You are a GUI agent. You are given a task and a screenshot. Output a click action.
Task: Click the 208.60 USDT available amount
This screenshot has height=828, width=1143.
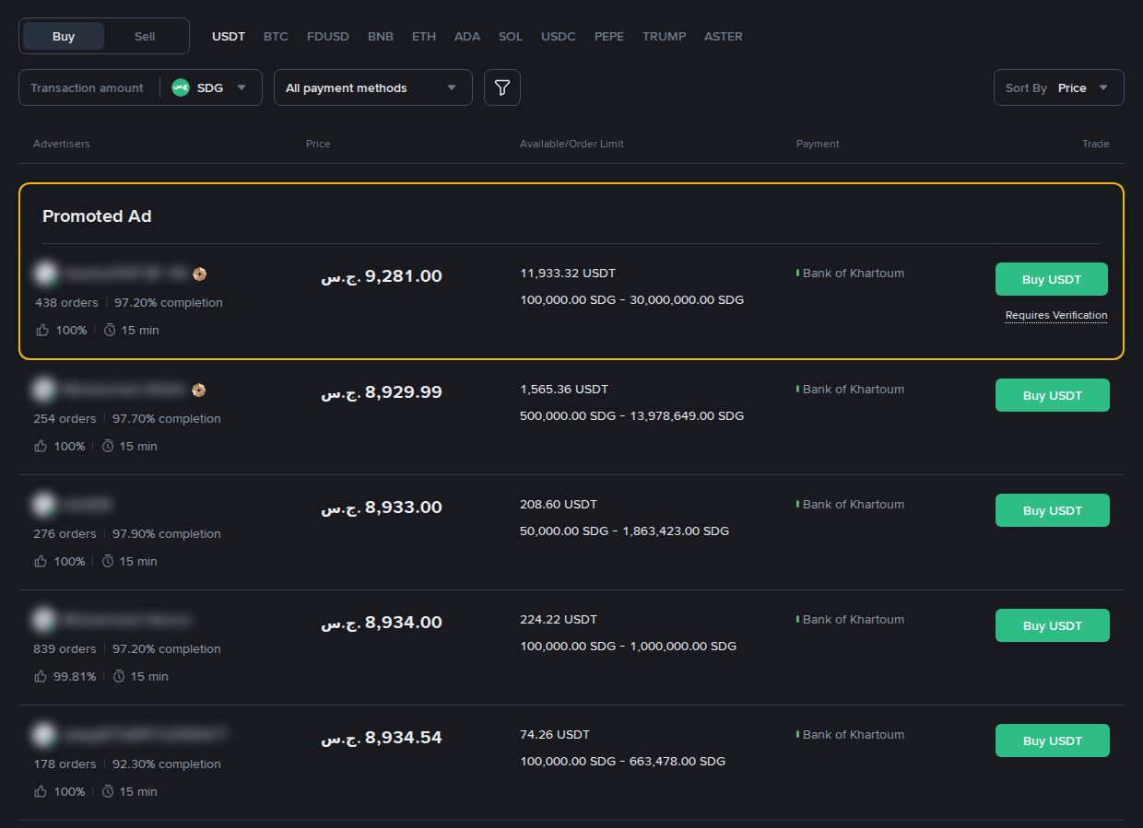click(x=559, y=505)
